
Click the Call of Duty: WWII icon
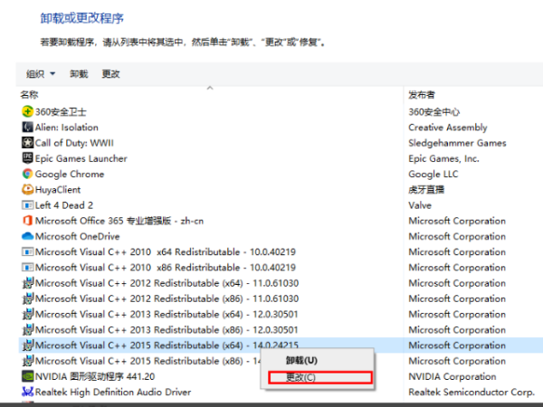27,143
